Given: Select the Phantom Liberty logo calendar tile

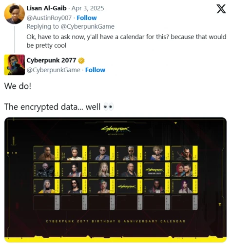Looking at the screenshot, I should [157, 169].
